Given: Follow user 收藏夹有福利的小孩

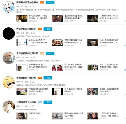Looking at the screenshot, I should tap(48, 78).
